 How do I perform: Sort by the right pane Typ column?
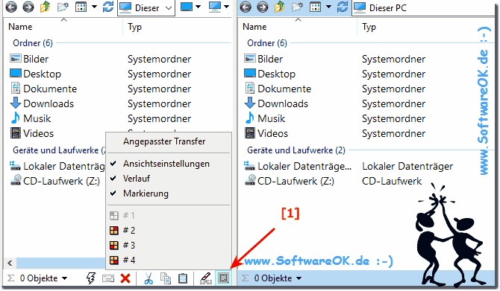point(369,27)
